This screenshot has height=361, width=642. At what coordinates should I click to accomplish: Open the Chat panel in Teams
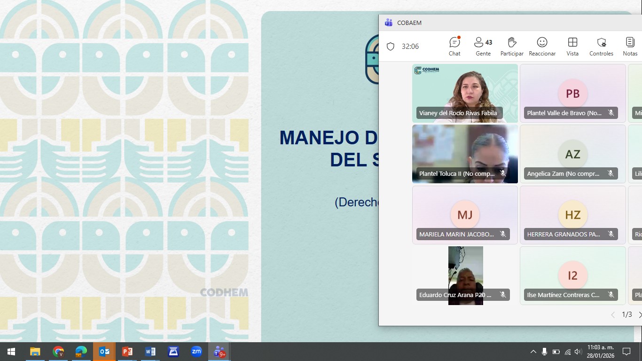(454, 47)
